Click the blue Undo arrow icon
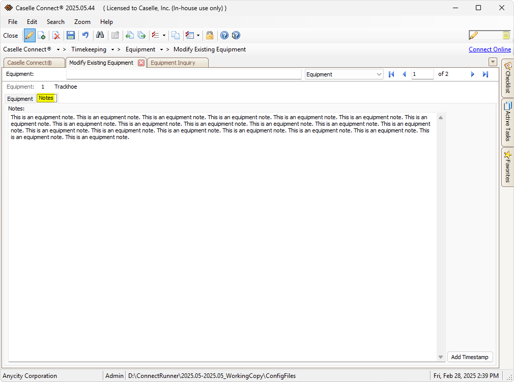The width and height of the screenshot is (514, 382). [x=85, y=36]
